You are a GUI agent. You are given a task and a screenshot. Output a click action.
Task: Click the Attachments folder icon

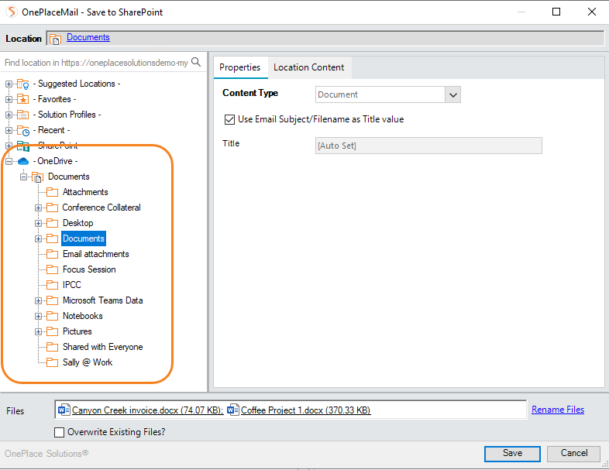coord(53,192)
